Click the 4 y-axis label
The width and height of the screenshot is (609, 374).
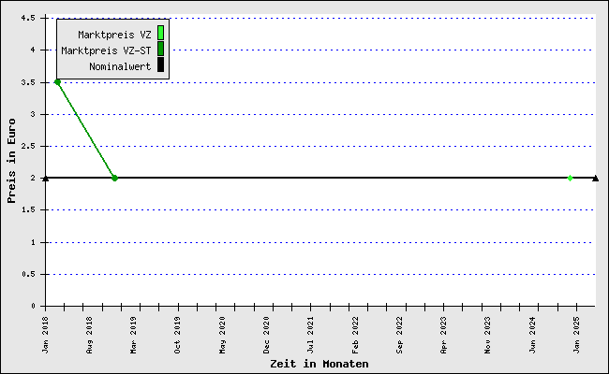click(33, 50)
